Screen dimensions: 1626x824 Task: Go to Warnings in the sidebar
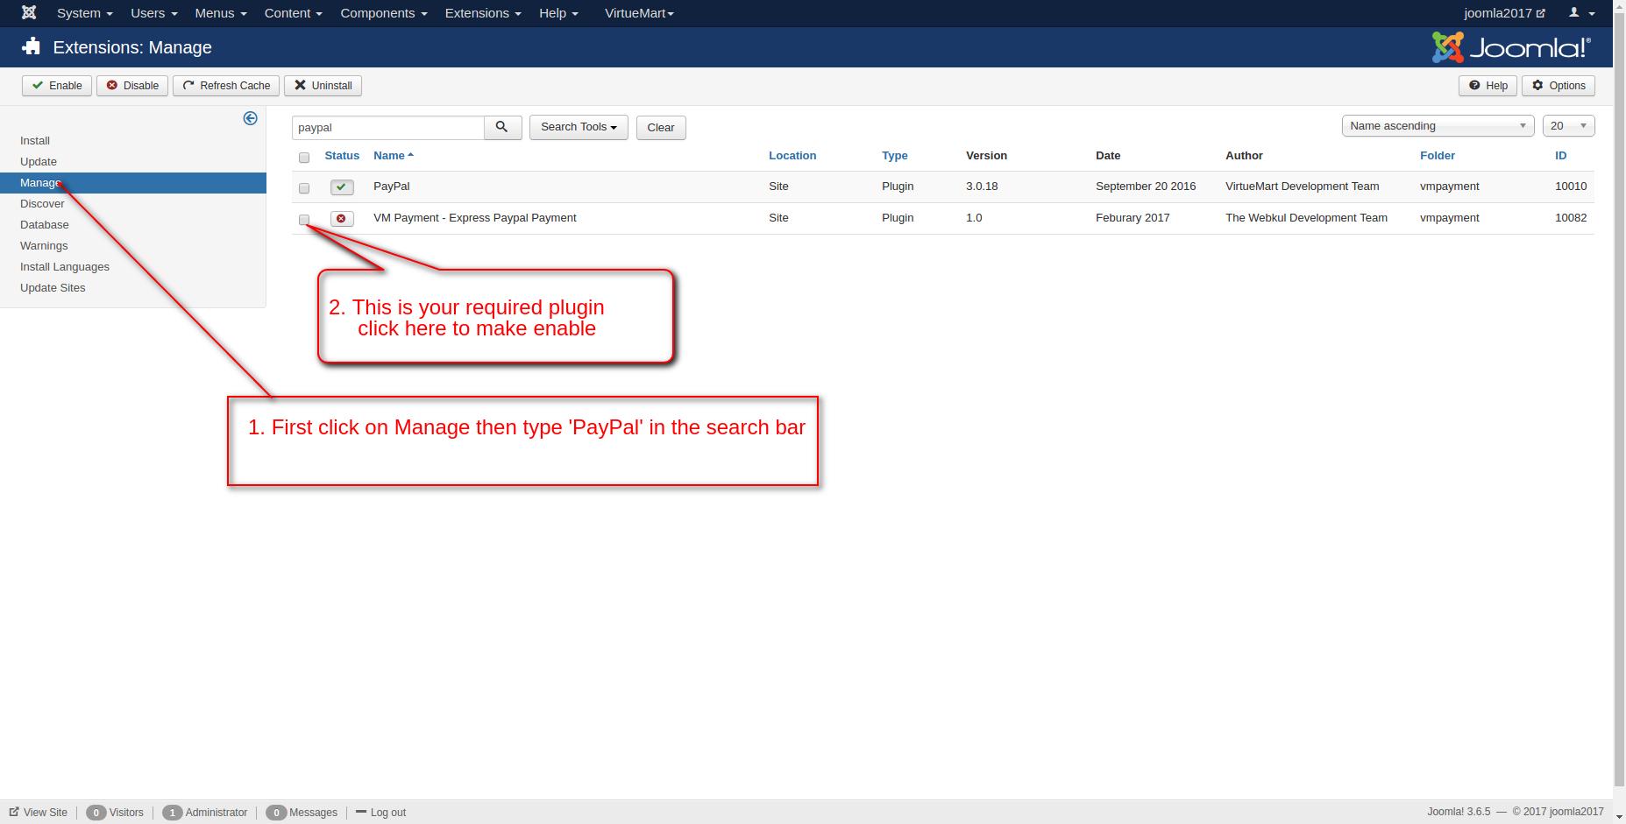point(44,246)
